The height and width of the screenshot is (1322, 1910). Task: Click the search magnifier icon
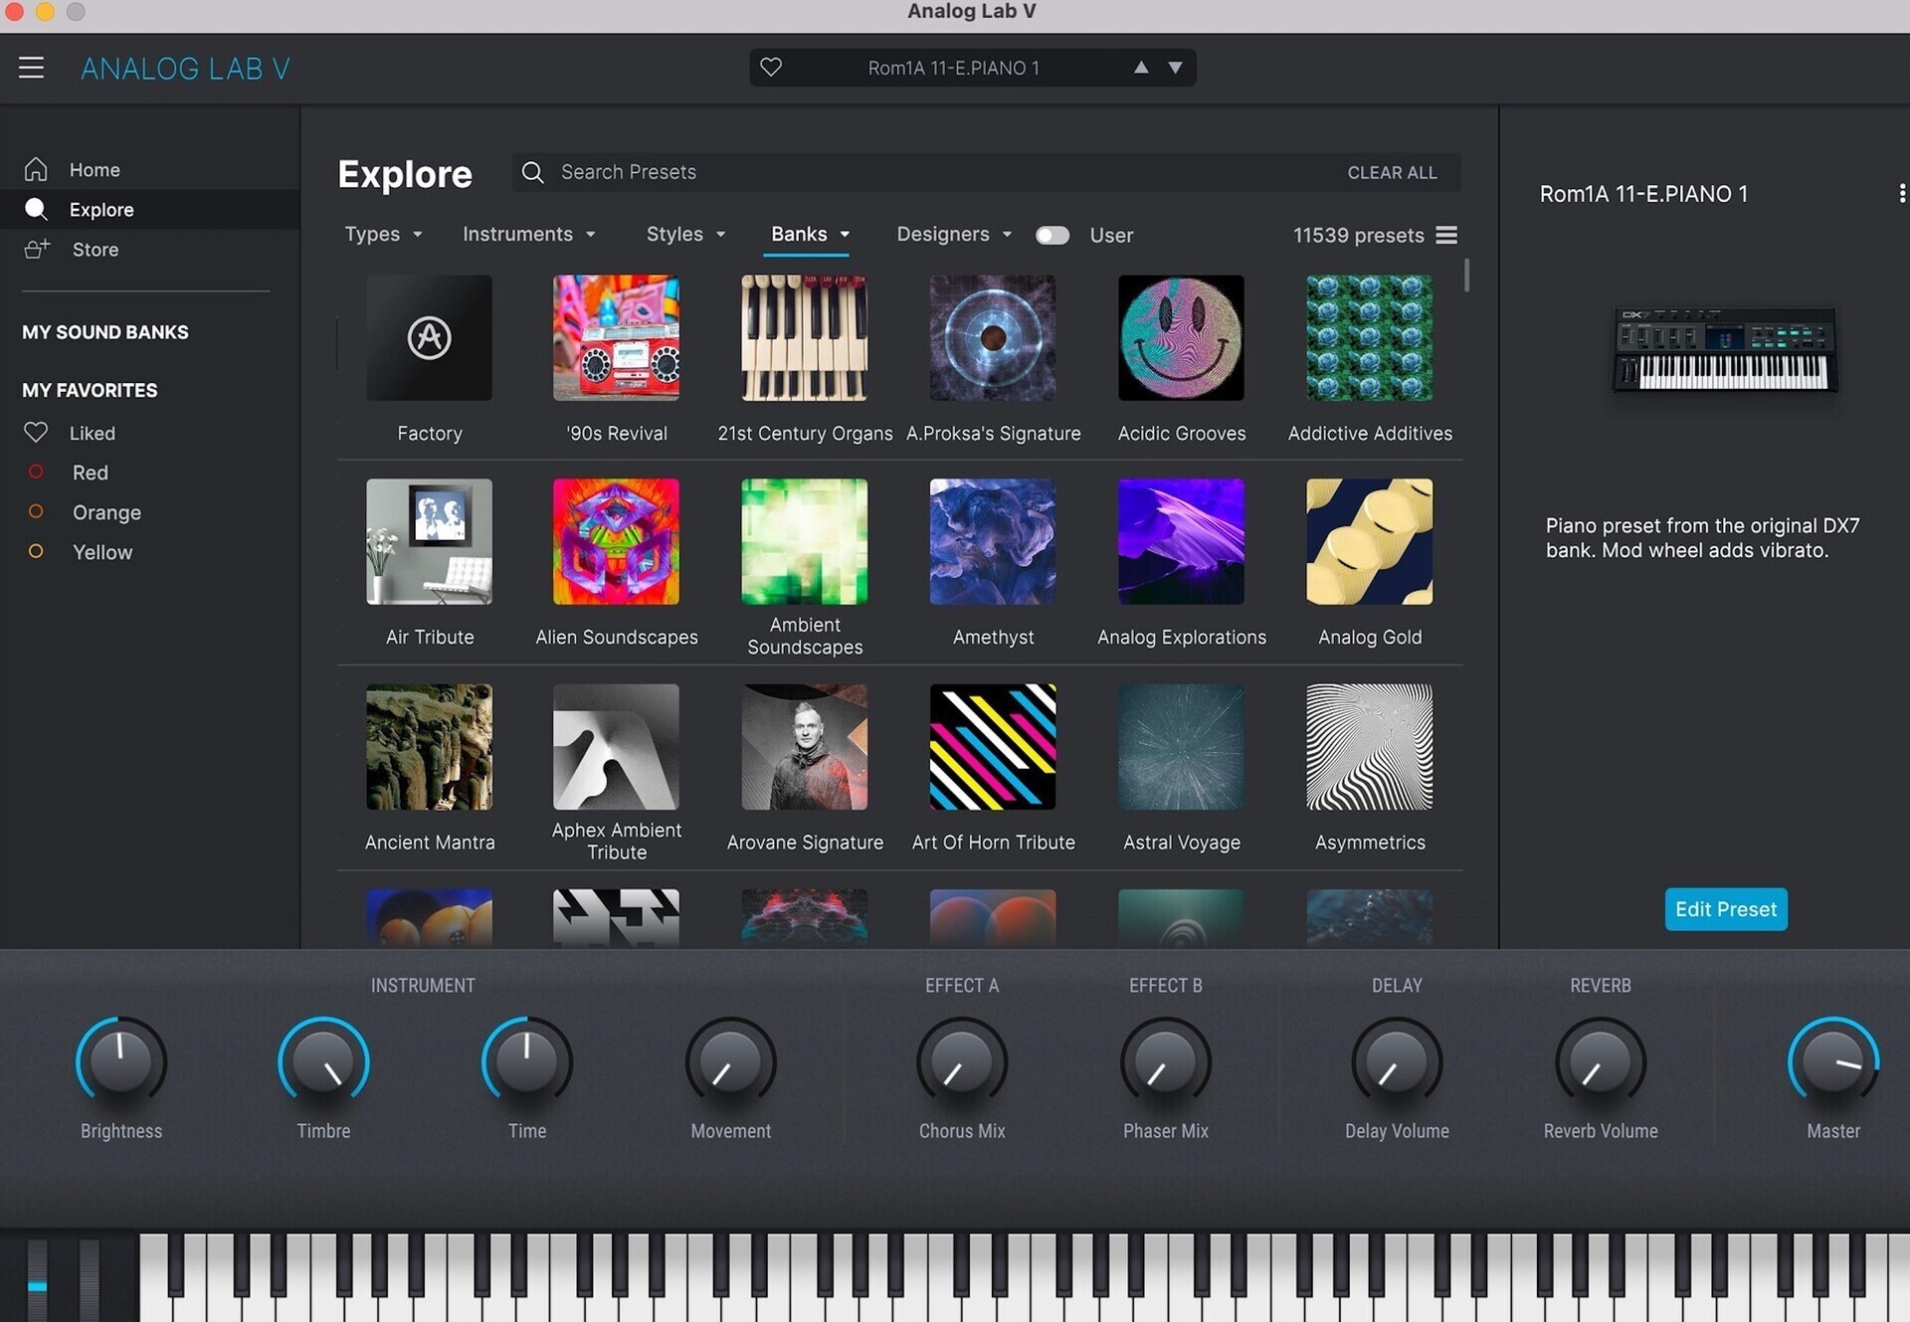pyautogui.click(x=533, y=172)
